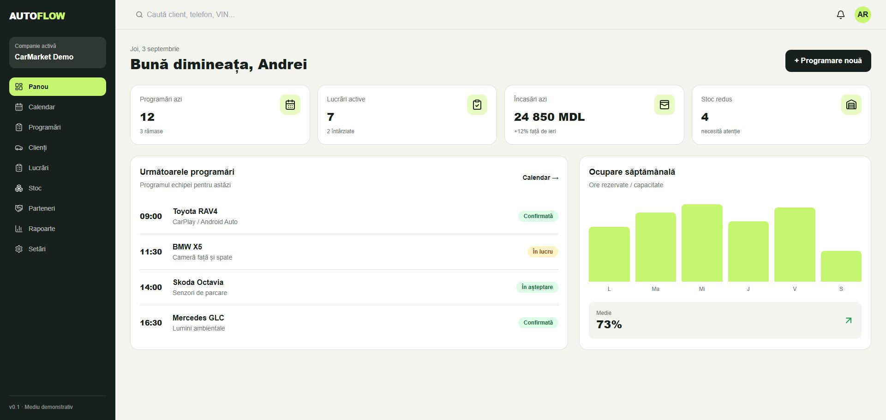Click the search magnifier icon

point(139,15)
